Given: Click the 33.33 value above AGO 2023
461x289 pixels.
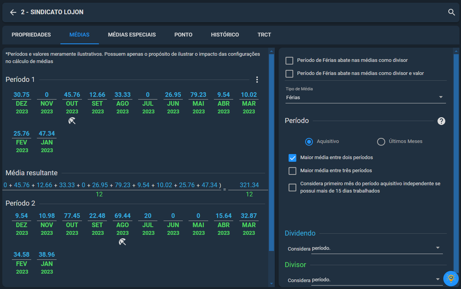Looking at the screenshot, I should (122, 95).
